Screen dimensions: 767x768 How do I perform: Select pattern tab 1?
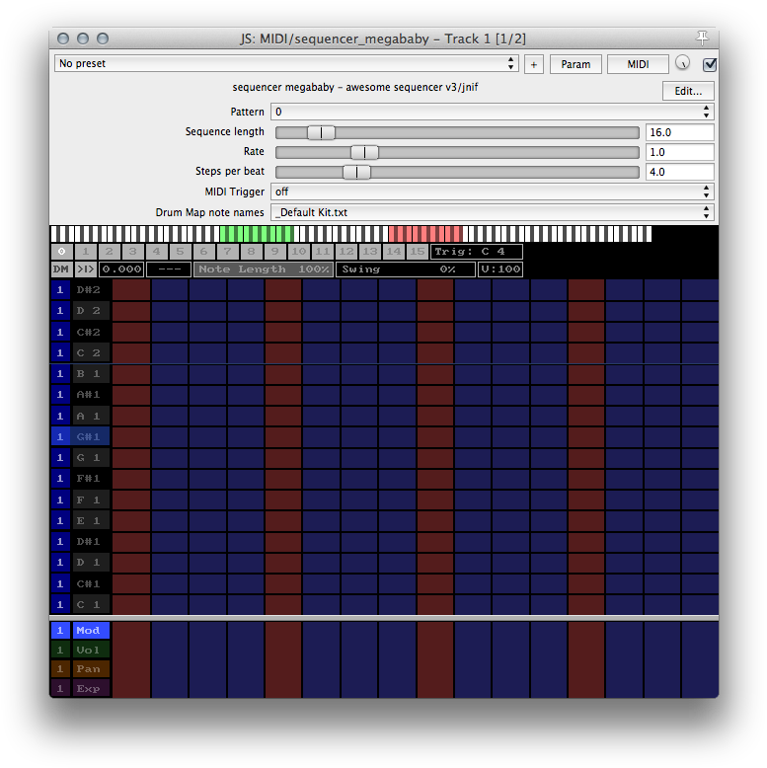pyautogui.click(x=86, y=252)
